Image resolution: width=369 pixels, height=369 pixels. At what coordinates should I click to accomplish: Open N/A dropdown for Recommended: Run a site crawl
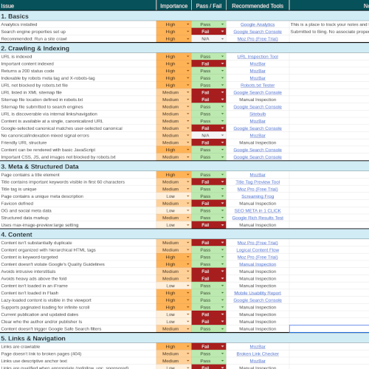click(222, 38)
